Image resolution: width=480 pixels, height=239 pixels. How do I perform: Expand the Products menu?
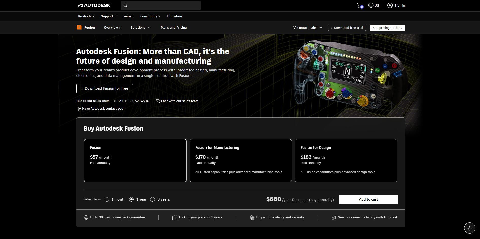(x=86, y=16)
